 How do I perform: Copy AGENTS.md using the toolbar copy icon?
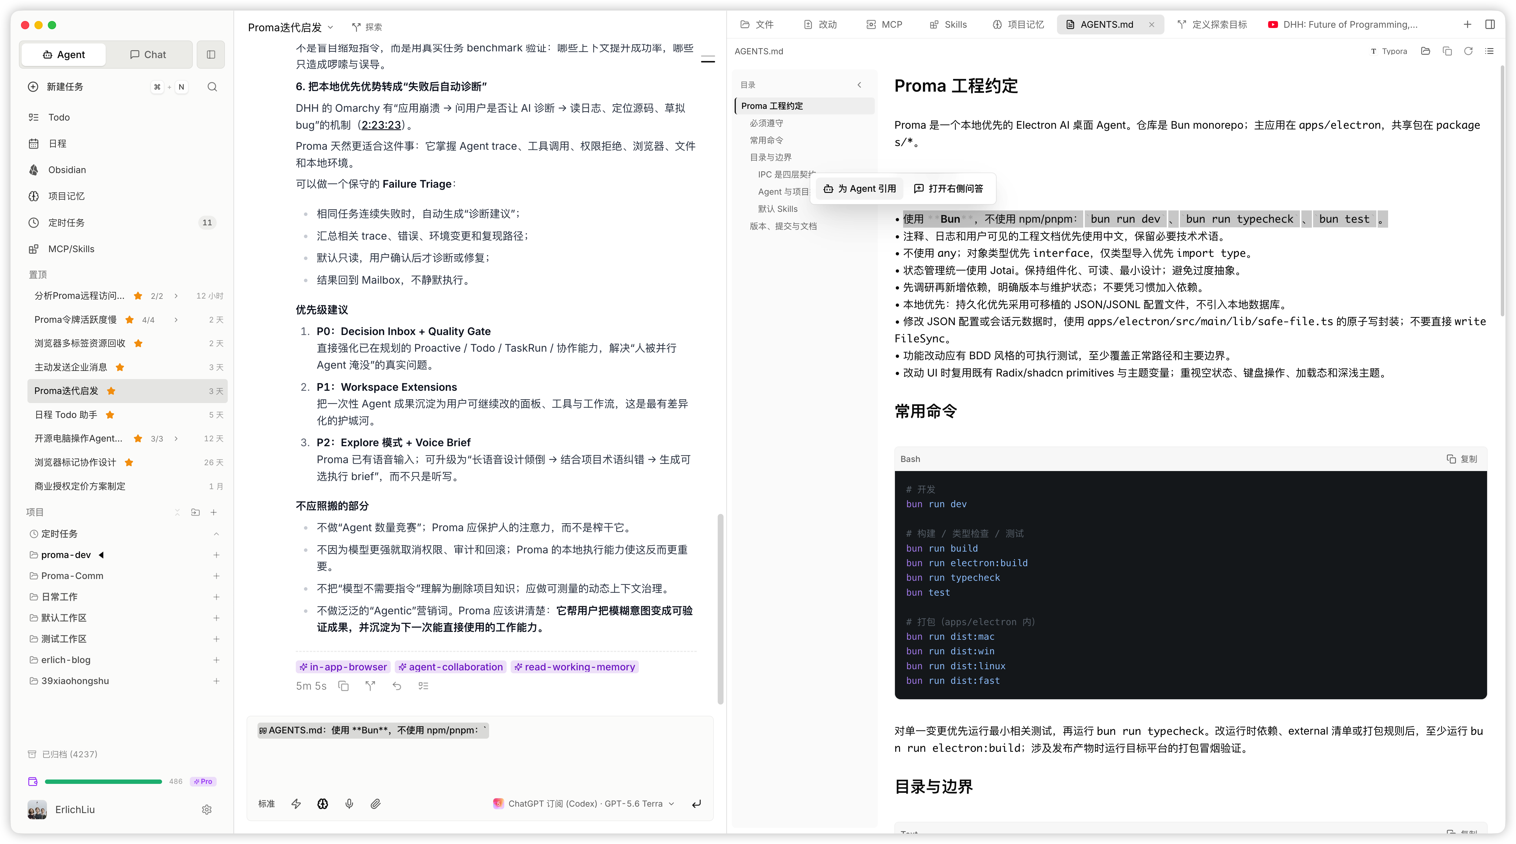point(1447,51)
